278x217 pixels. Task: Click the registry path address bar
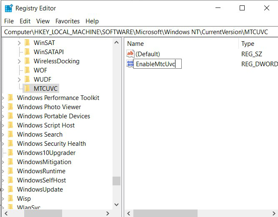coord(140,32)
